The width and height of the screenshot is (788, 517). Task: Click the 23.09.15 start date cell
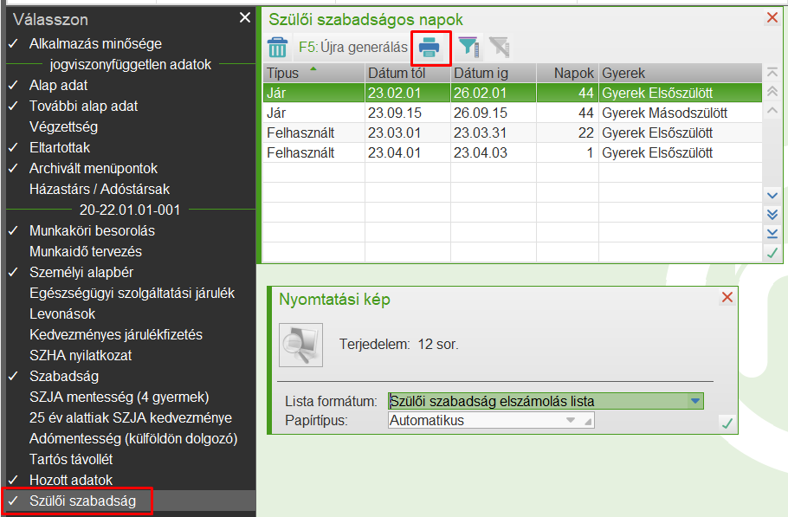pos(408,113)
